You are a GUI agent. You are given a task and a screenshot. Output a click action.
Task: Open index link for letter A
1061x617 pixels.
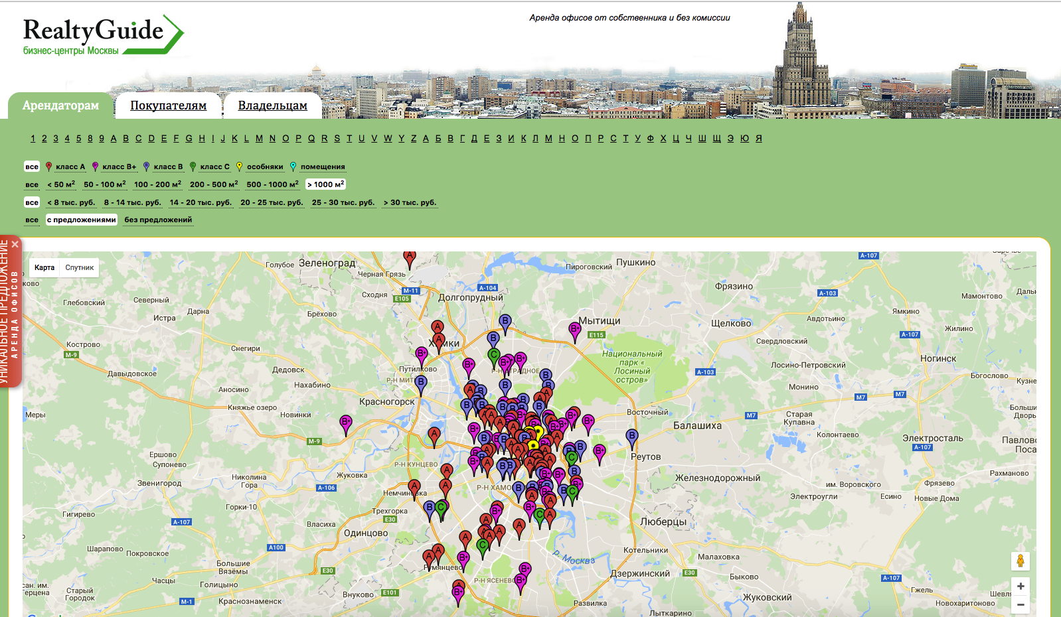tap(114, 138)
